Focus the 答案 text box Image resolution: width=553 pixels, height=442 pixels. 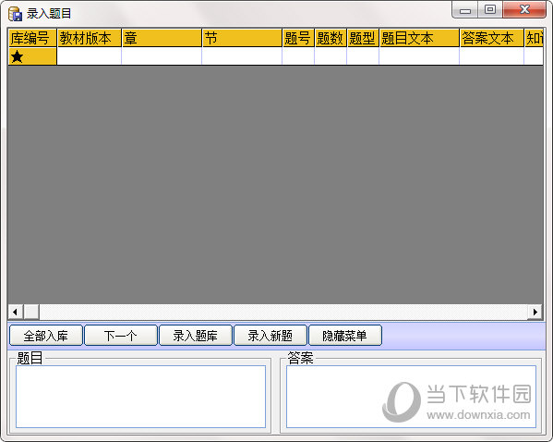[411, 397]
